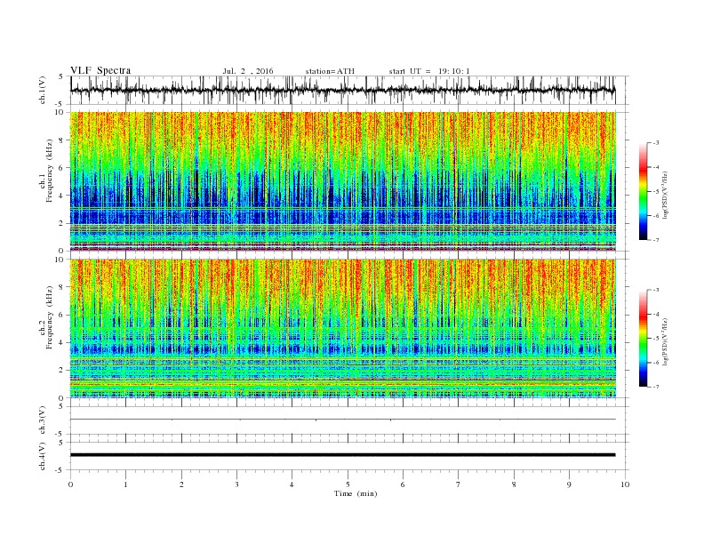Click the '0' tick label on Time axis
Viewport: 704px width, 544px height.
click(x=70, y=484)
